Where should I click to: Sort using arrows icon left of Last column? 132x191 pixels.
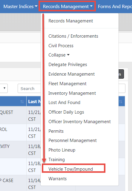(22, 102)
